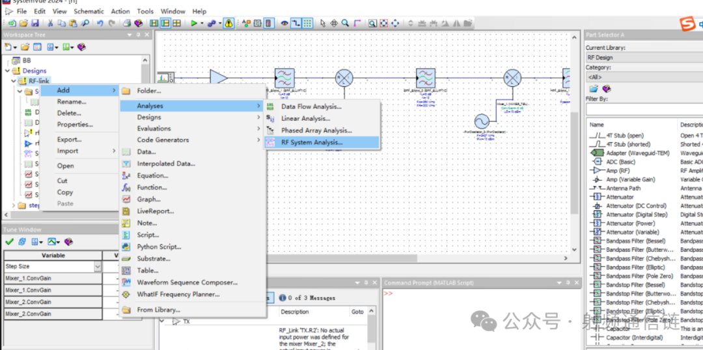The height and width of the screenshot is (350, 703).
Task: Click the four-pane window layout icon
Action: coord(177,23)
